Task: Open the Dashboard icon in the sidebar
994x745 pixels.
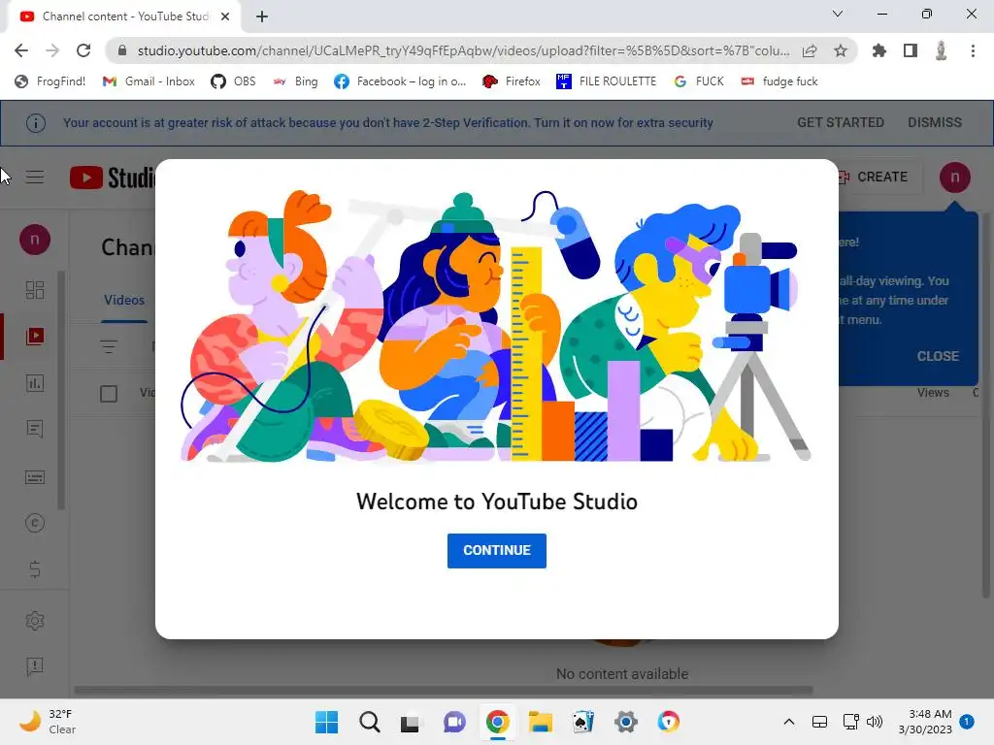Action: pos(35,290)
